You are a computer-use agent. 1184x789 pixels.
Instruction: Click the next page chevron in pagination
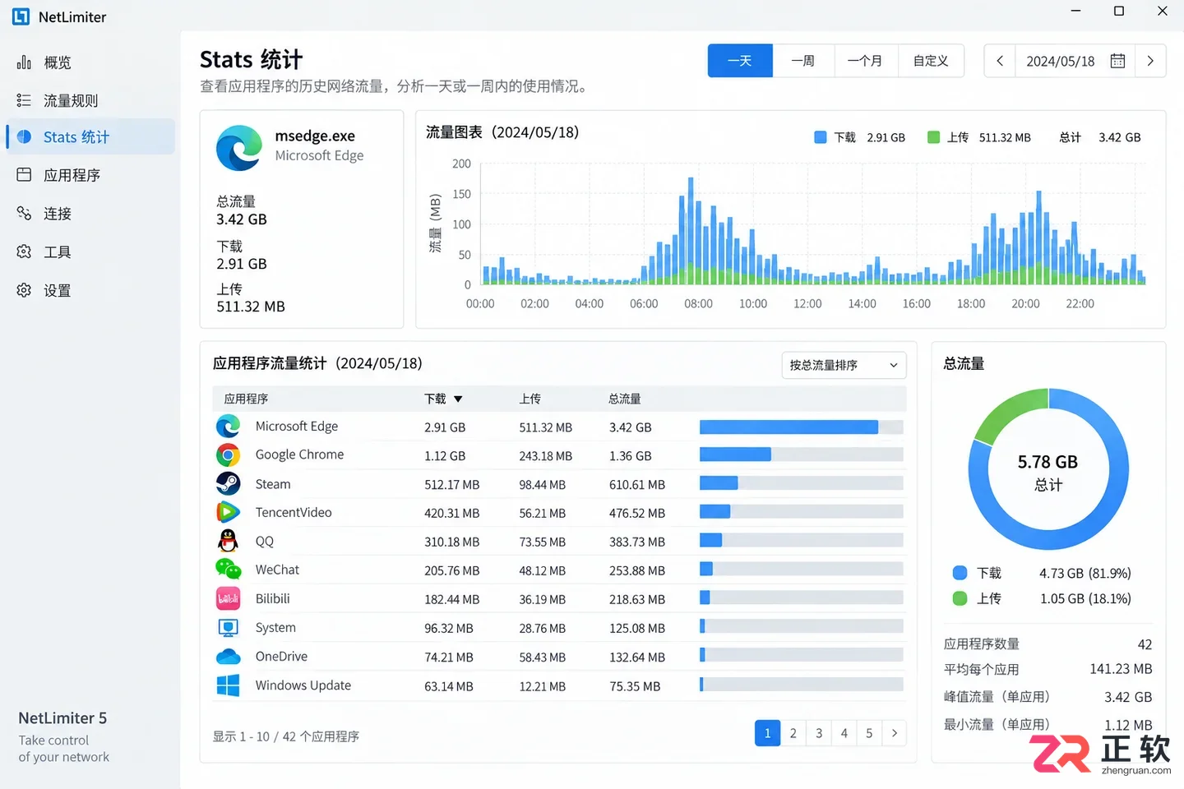point(895,733)
